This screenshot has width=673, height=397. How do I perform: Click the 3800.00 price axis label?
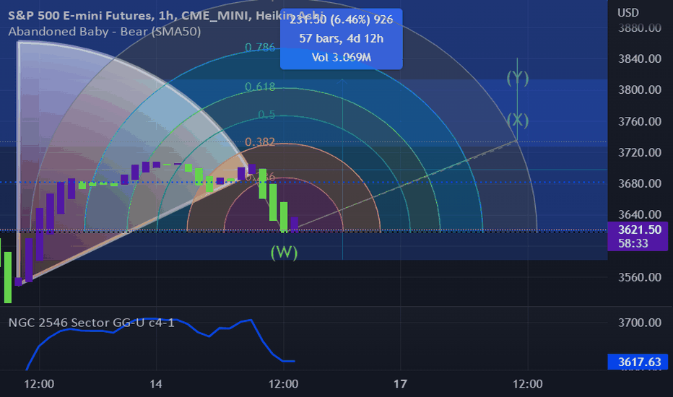[640, 90]
